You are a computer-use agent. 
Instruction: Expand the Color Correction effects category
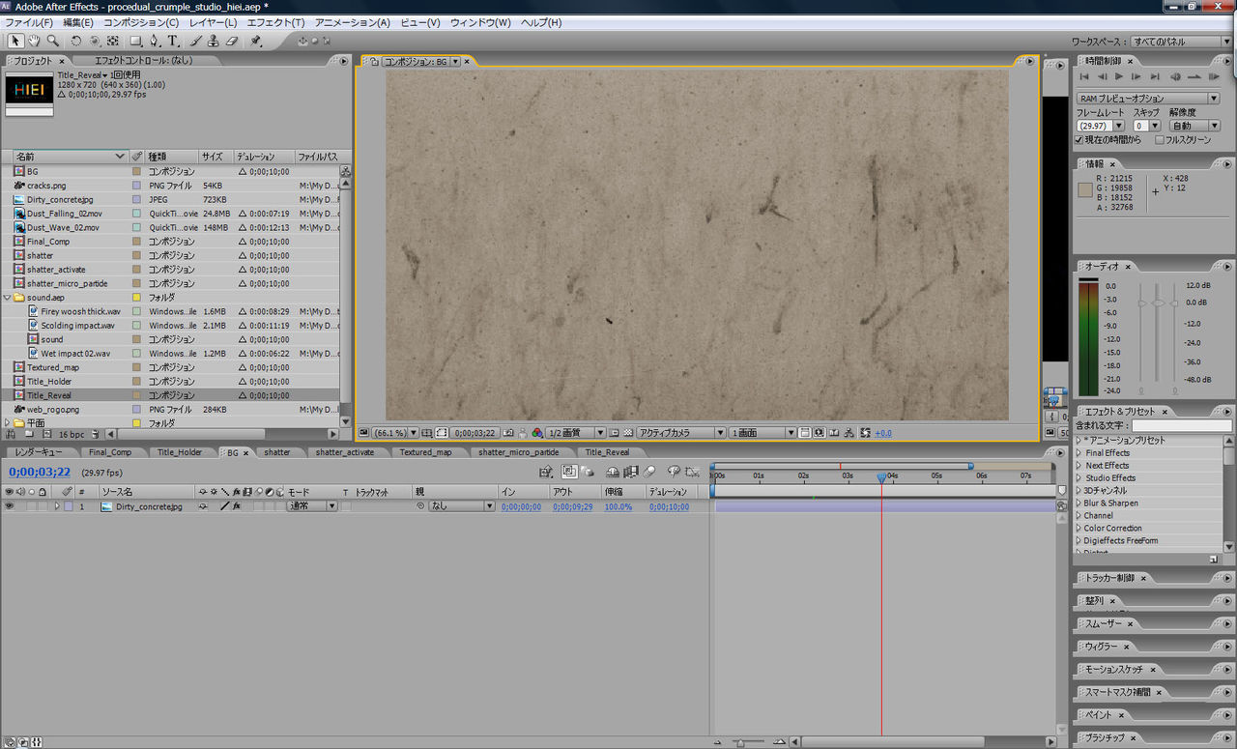pyautogui.click(x=1079, y=529)
